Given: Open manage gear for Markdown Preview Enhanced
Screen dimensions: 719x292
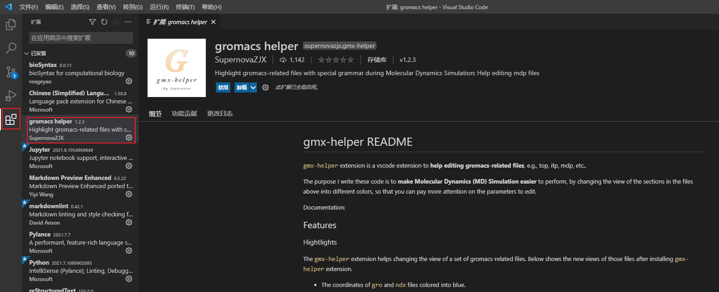Looking at the screenshot, I should point(129,194).
